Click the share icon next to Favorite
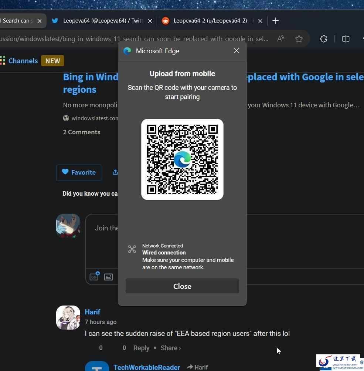 (115, 172)
